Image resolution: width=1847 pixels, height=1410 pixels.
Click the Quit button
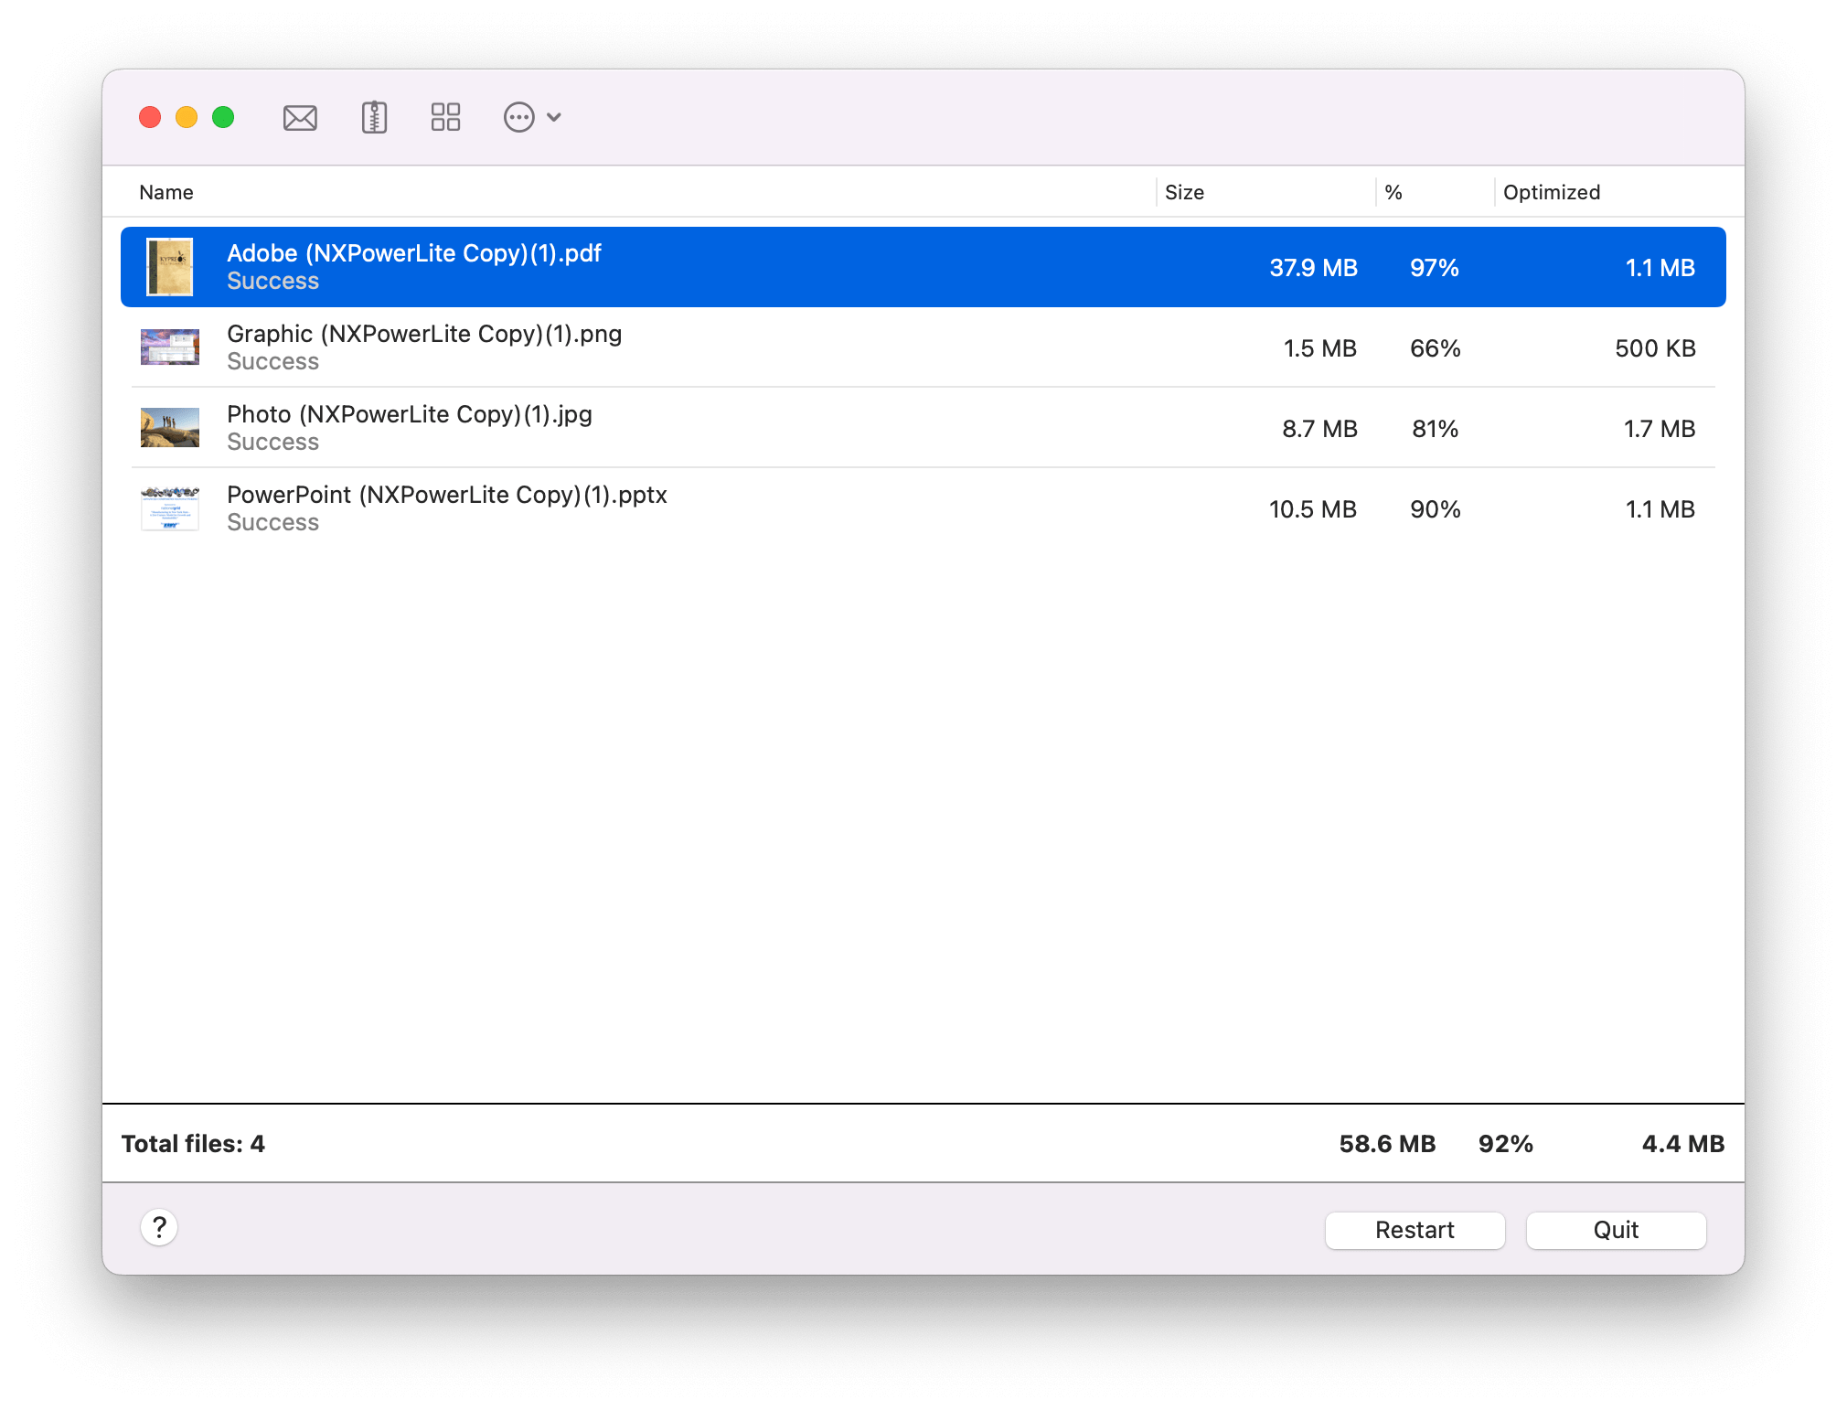(x=1615, y=1230)
